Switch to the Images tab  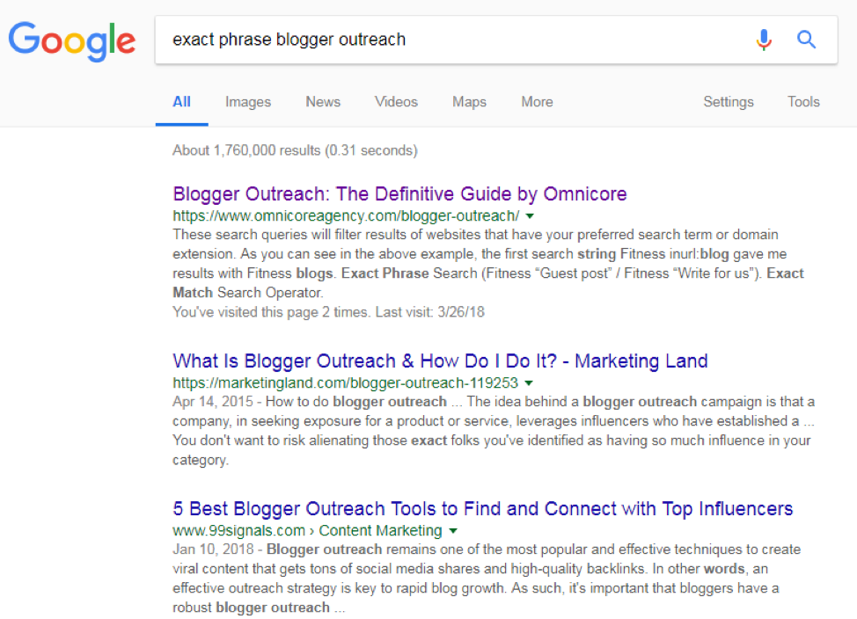(248, 102)
